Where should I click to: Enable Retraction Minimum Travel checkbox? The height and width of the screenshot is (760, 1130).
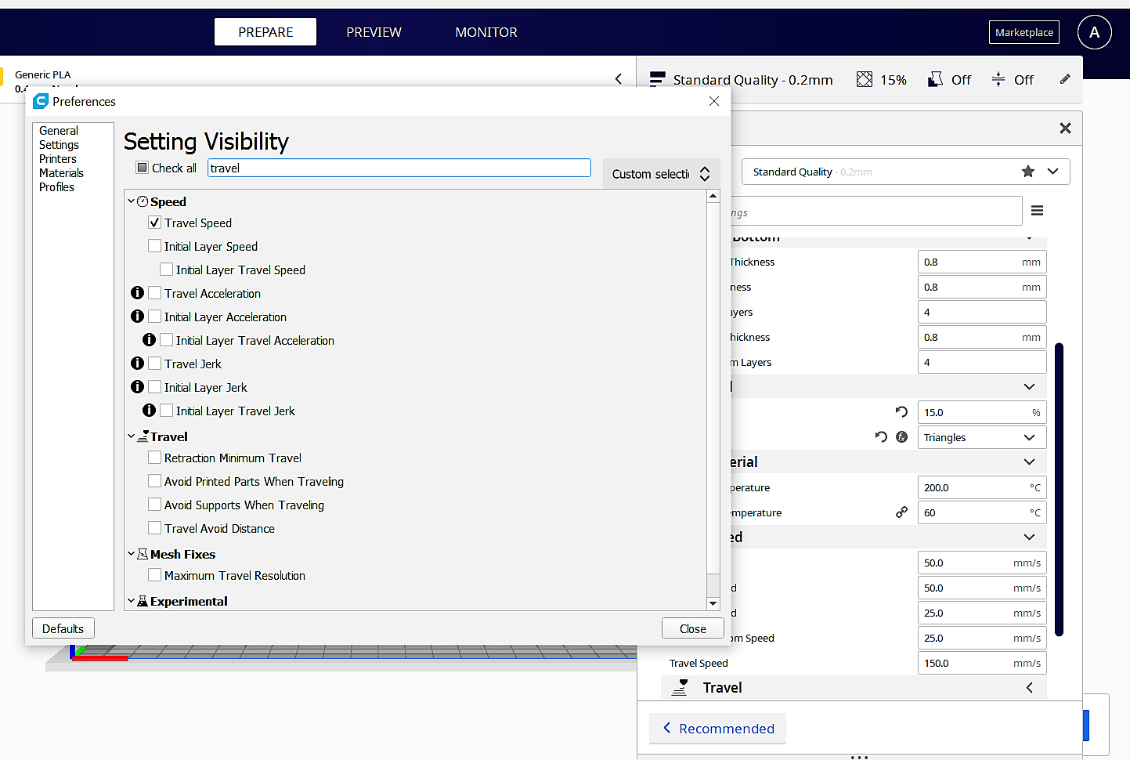point(155,458)
